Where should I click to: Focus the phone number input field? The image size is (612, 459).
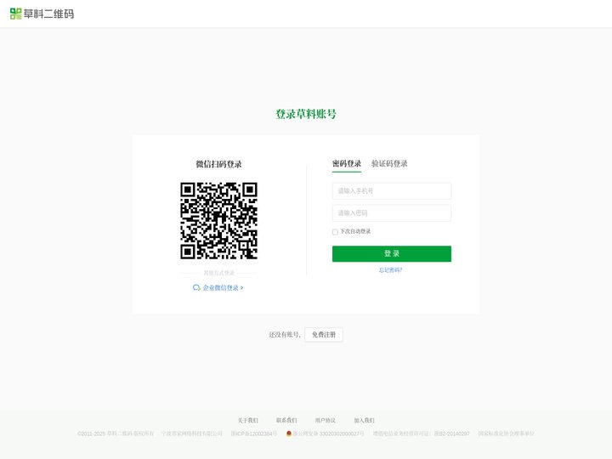click(x=392, y=191)
